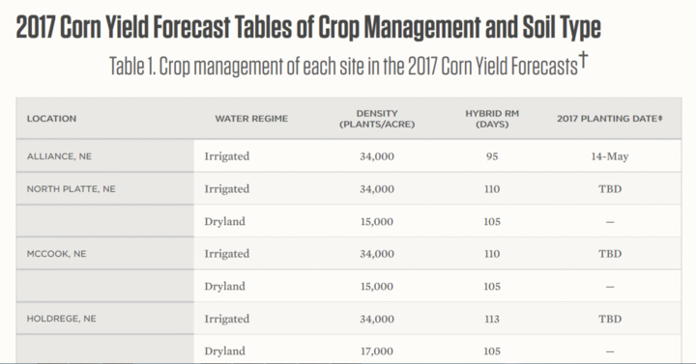Click the dagger footnote mark in table title
Viewport: 696px width, 364px height.
[583, 60]
